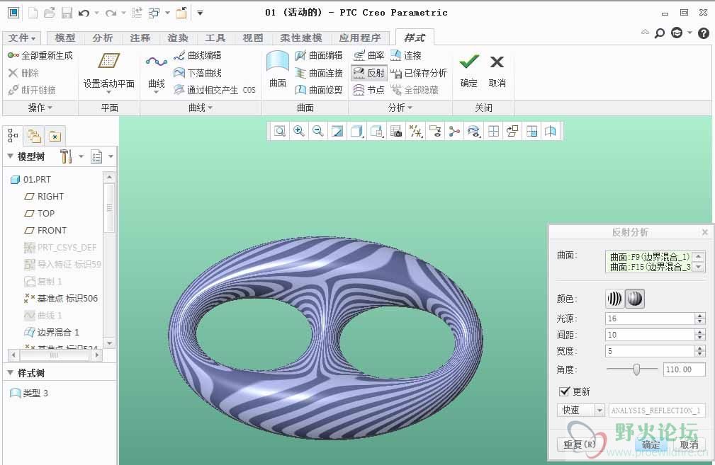Toggle datum point display icon in graphics toolbar
The width and height of the screenshot is (715, 465).
pyautogui.click(x=415, y=132)
